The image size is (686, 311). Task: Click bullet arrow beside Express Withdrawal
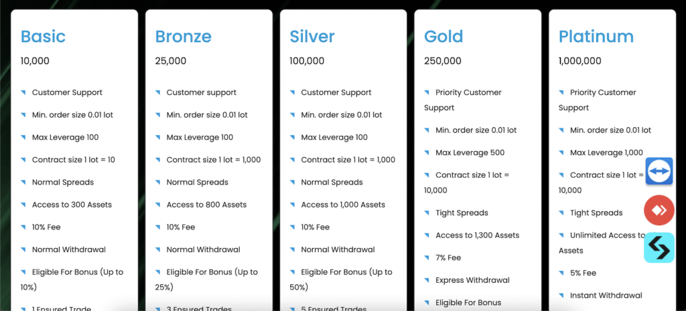(x=427, y=280)
